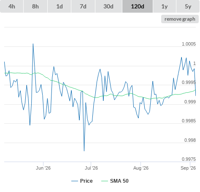The width and height of the screenshot is (200, 192).
Task: Click the lowest price dip point
Action: (x=84, y=151)
